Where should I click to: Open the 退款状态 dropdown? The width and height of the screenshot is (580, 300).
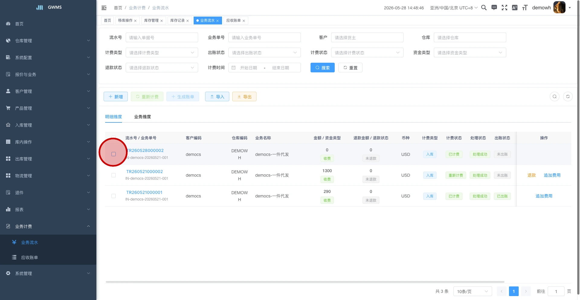click(162, 68)
